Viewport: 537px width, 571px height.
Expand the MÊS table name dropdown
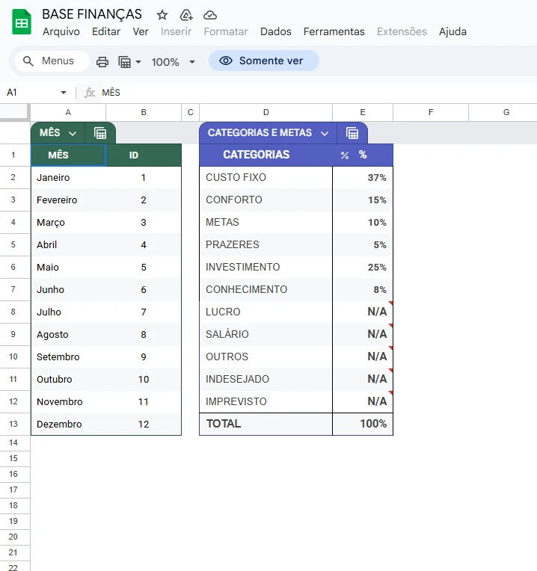tap(73, 133)
